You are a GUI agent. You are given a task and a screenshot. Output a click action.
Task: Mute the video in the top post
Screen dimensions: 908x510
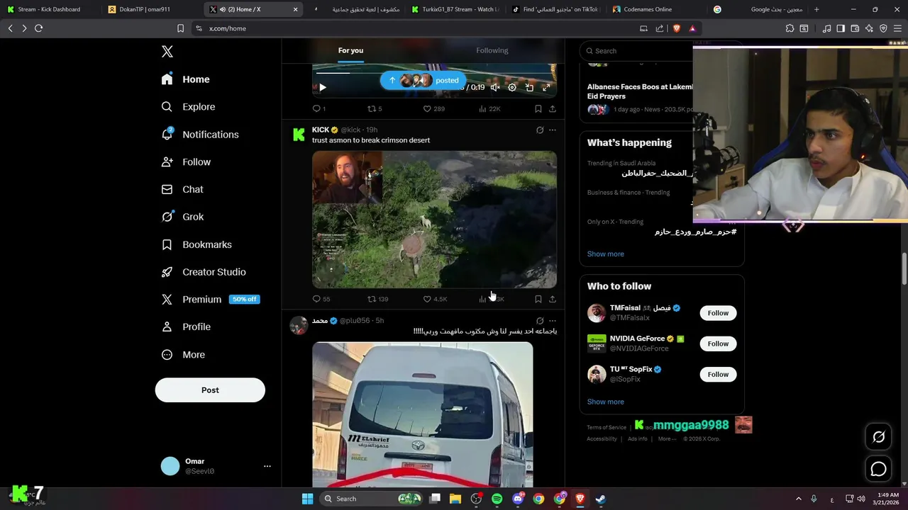click(495, 88)
